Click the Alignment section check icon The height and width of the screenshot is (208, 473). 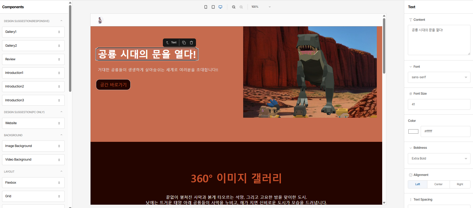(x=411, y=175)
